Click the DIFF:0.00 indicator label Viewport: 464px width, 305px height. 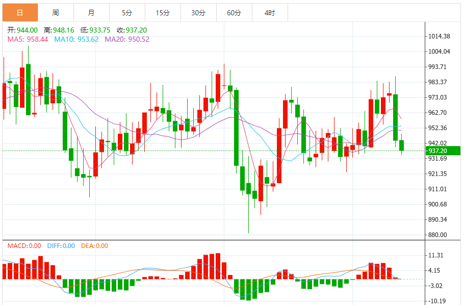[x=61, y=246]
